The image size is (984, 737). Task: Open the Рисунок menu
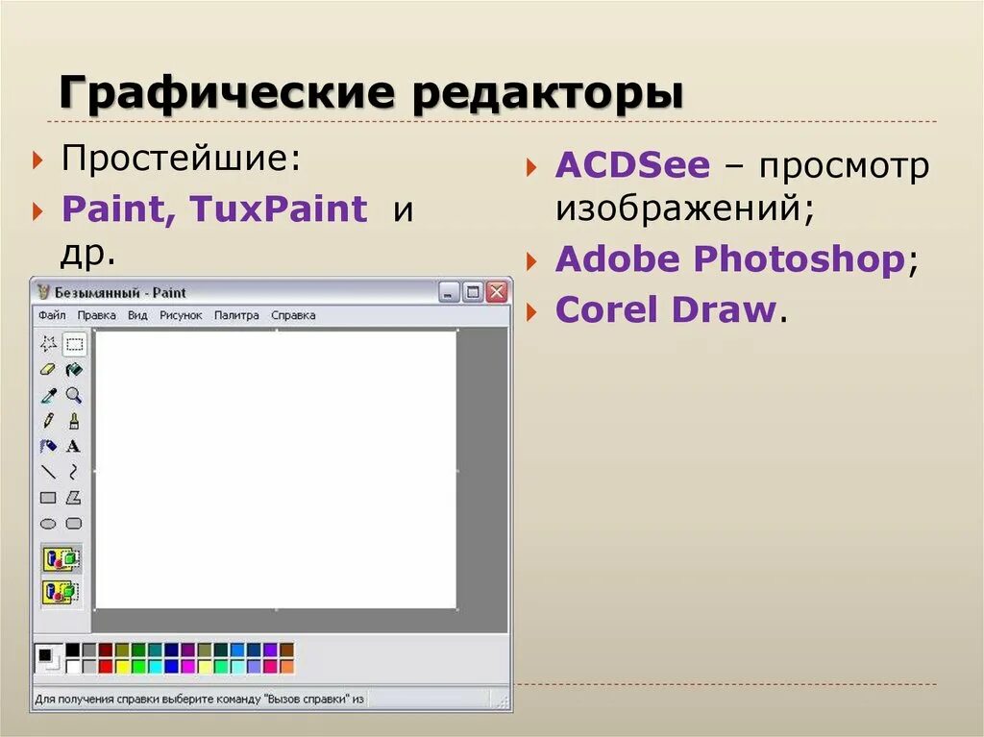point(181,315)
